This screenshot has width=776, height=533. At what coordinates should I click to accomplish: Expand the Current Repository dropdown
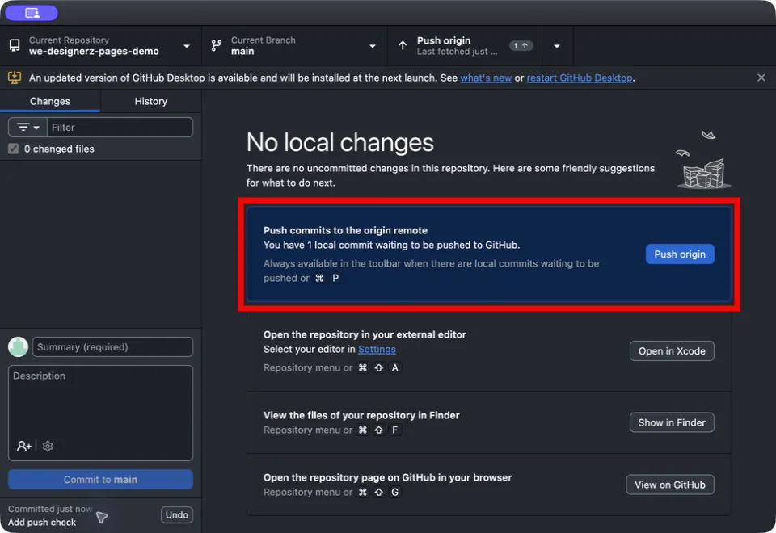pyautogui.click(x=187, y=46)
